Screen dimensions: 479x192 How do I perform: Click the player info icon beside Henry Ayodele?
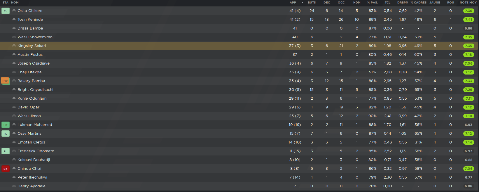[14, 186]
